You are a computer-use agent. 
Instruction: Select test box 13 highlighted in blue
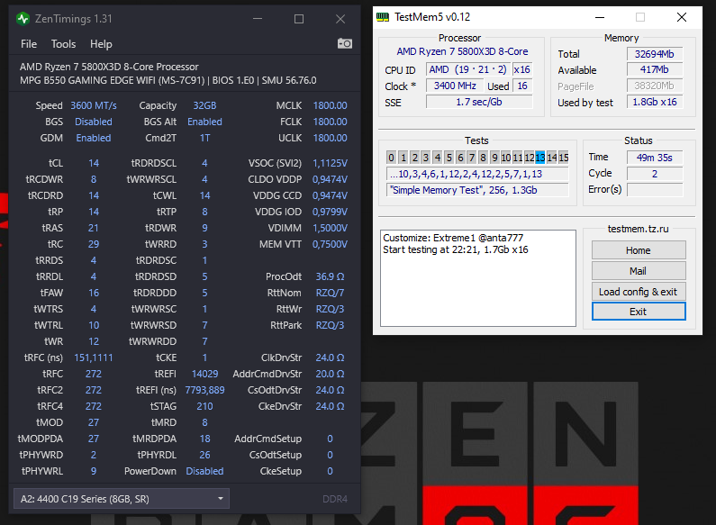coord(540,158)
